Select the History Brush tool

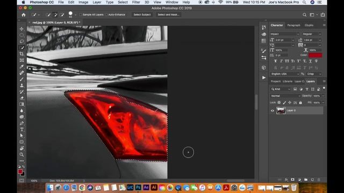coord(21,92)
